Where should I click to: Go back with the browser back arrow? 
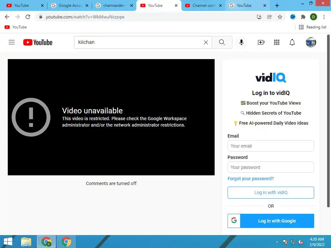point(7,17)
